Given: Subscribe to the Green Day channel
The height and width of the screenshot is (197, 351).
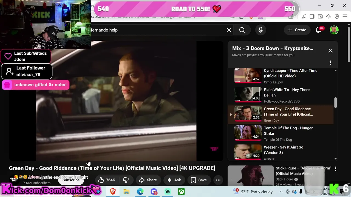Looking at the screenshot, I should click(x=71, y=180).
